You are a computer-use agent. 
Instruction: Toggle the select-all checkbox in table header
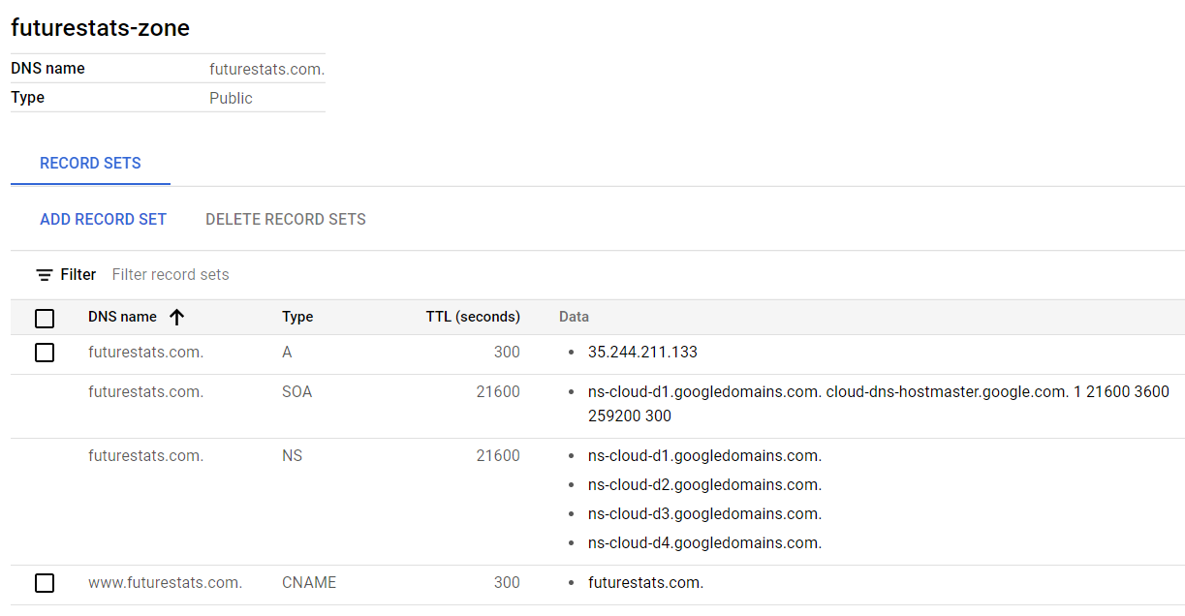(x=45, y=318)
